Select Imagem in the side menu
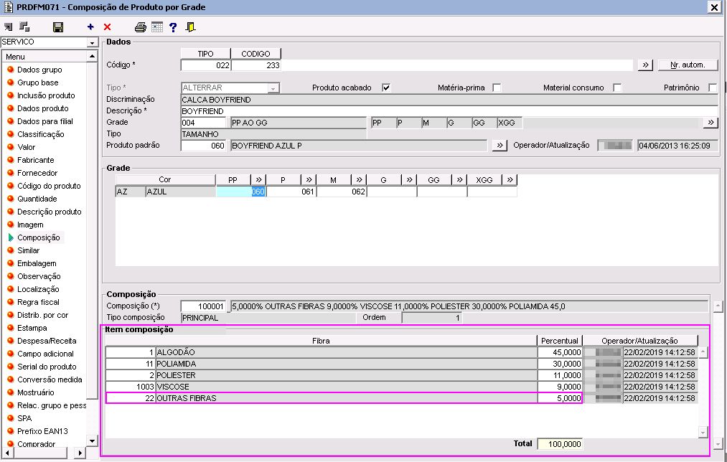This screenshot has width=727, height=462. coord(30,225)
